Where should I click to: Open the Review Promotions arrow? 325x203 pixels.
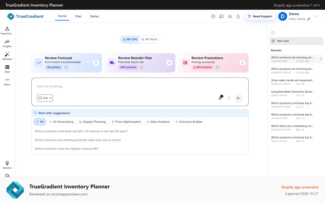tap(242, 63)
